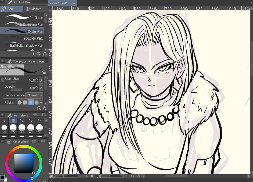Pick the SOLCHA PEN brush
The image size is (253, 182).
pos(22,38)
